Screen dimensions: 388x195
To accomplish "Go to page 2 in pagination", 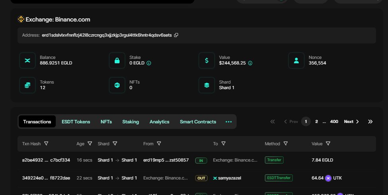I will 316,122.
